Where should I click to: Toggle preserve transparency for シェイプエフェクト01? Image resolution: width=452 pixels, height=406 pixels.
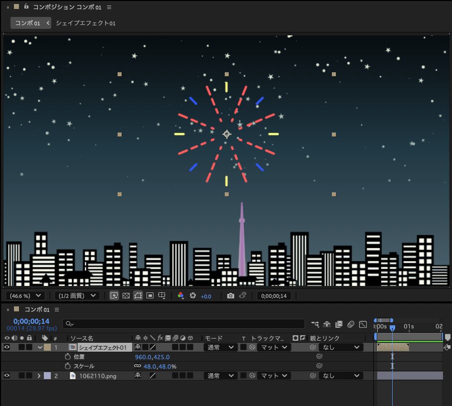click(243, 347)
